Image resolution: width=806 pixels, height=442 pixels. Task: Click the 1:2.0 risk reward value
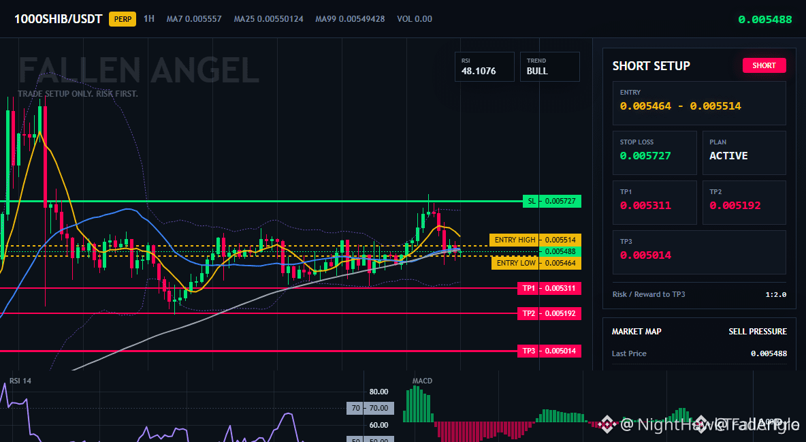pos(775,295)
